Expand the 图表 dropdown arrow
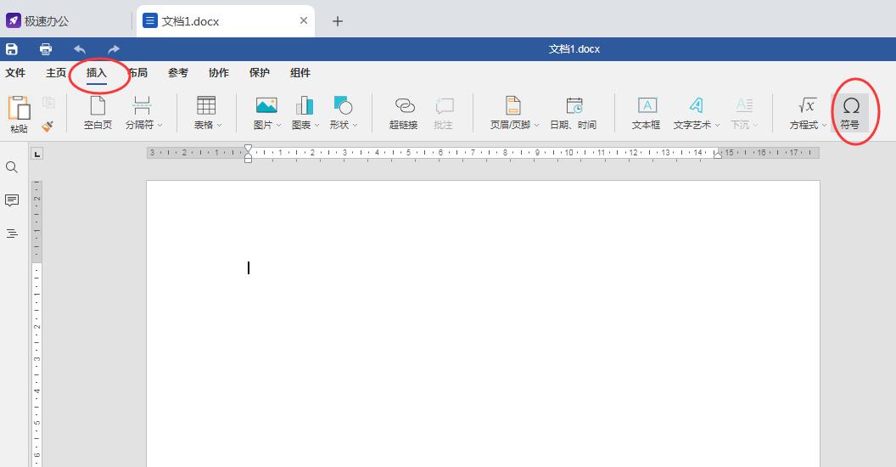This screenshot has height=467, width=896. (x=316, y=125)
